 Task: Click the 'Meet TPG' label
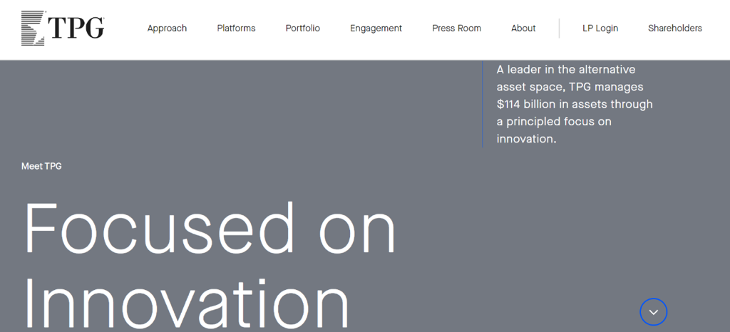[x=41, y=166]
